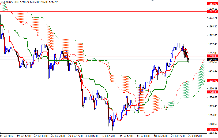Click the 1273.75 price scale value
The height and width of the screenshot is (138, 218).
pyautogui.click(x=213, y=17)
